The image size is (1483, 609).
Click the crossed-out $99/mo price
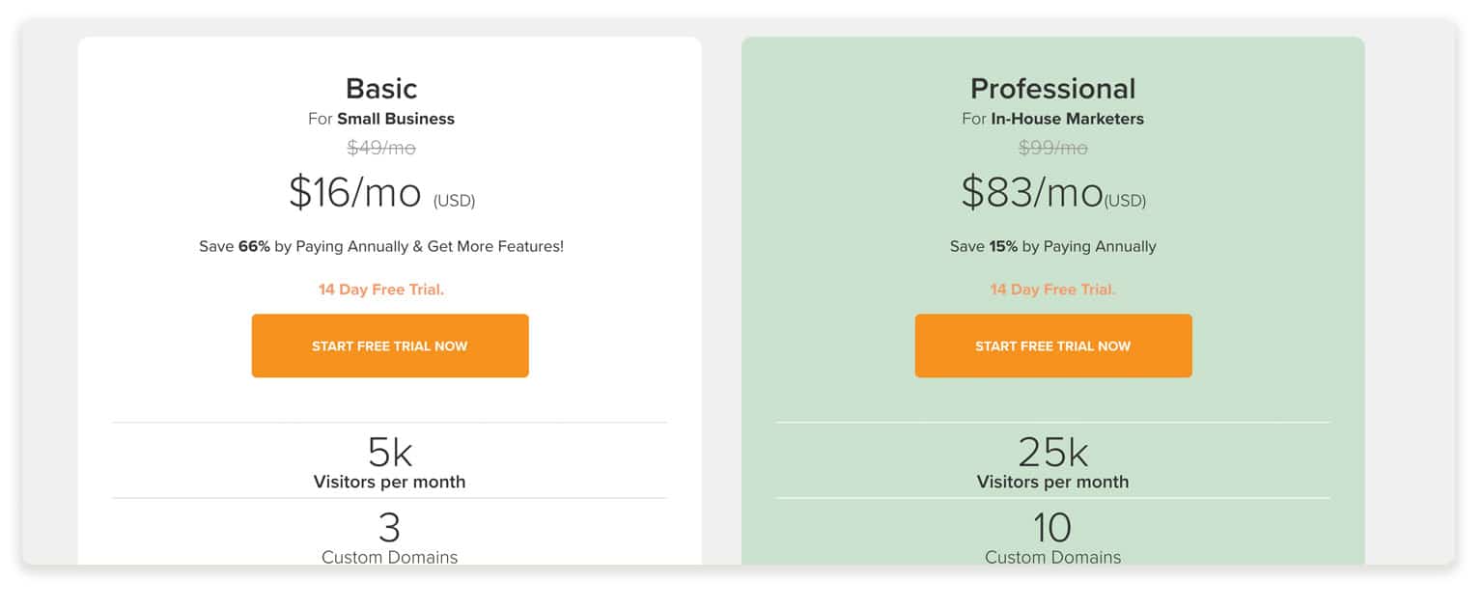[x=1053, y=148]
